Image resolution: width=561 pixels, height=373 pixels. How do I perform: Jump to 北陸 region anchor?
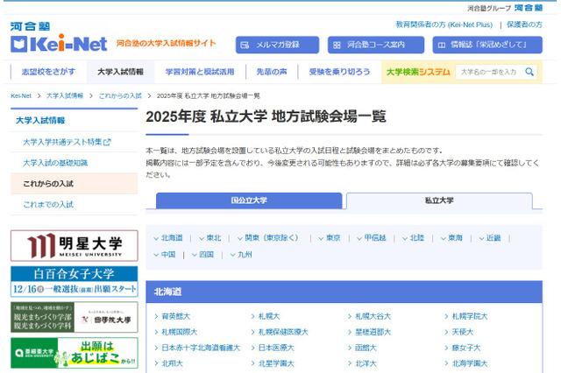point(413,238)
